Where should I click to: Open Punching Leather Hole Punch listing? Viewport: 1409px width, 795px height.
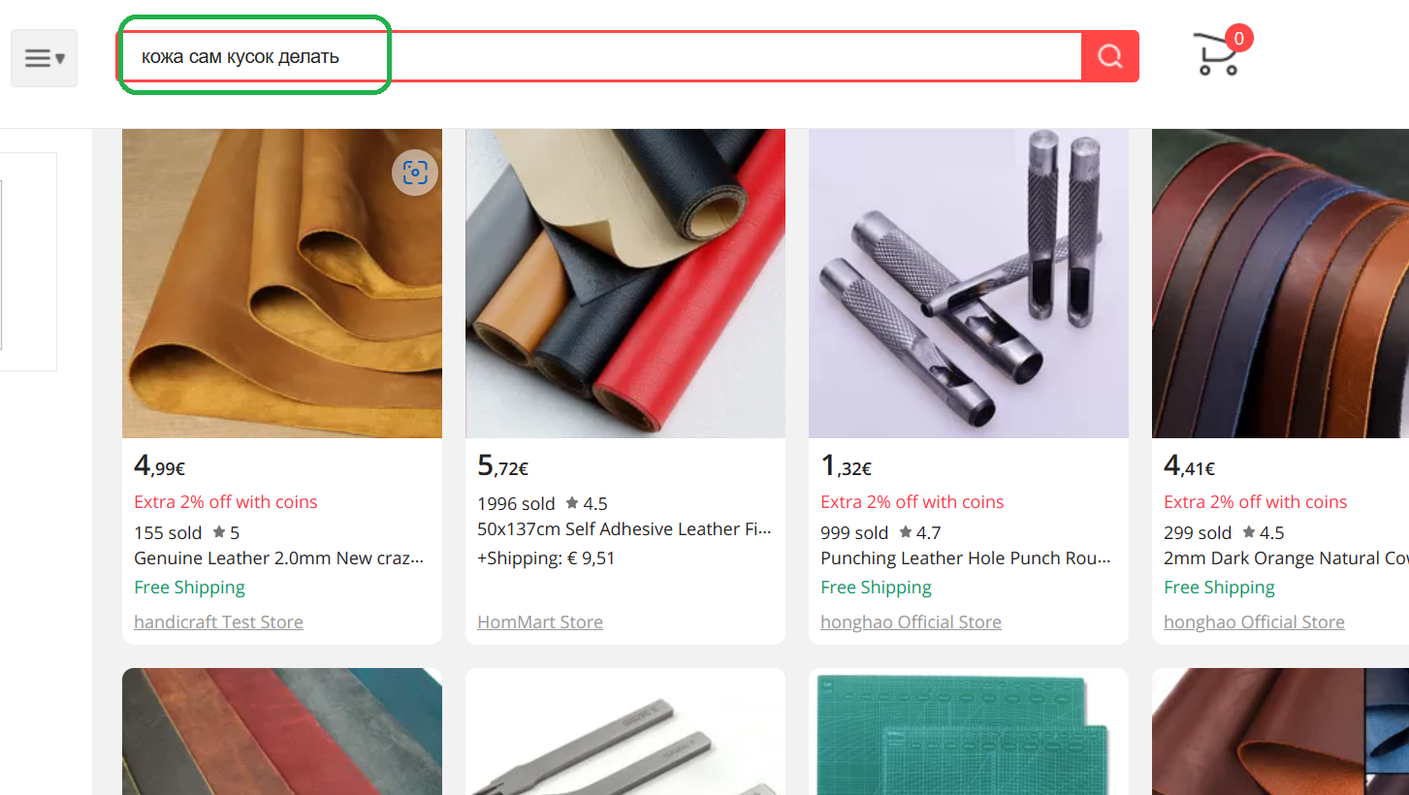pyautogui.click(x=966, y=558)
